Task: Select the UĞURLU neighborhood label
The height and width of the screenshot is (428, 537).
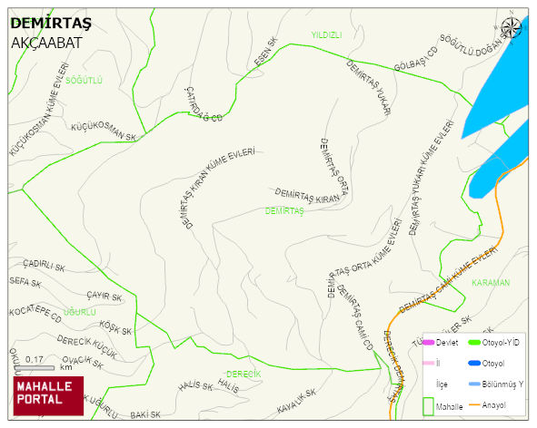Action: pos(80,312)
